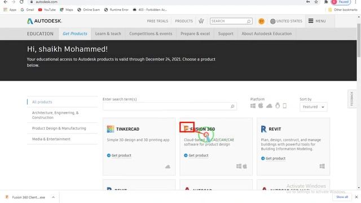Click the Chrome profile Paused button
This screenshot has width=361, height=203.
(x=341, y=2)
